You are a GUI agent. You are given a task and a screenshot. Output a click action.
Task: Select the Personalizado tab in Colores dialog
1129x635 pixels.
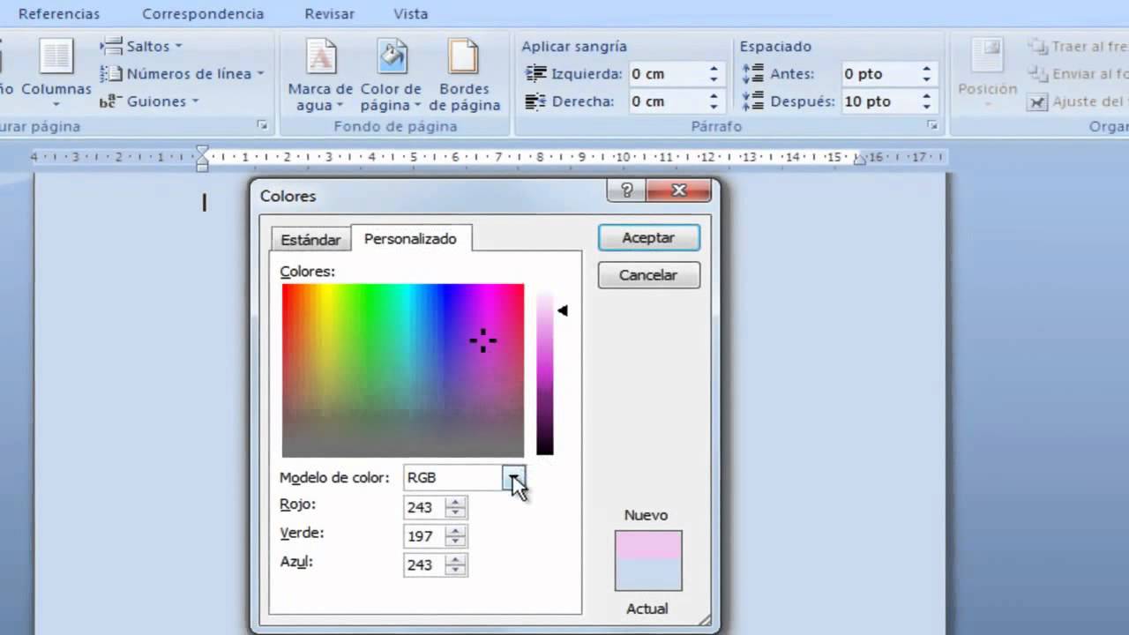[x=410, y=238]
